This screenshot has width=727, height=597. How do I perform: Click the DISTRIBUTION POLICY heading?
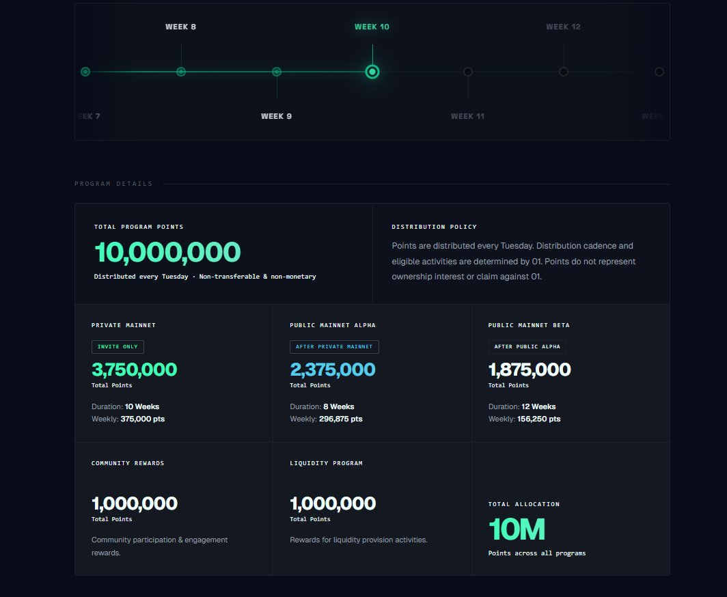coord(434,227)
